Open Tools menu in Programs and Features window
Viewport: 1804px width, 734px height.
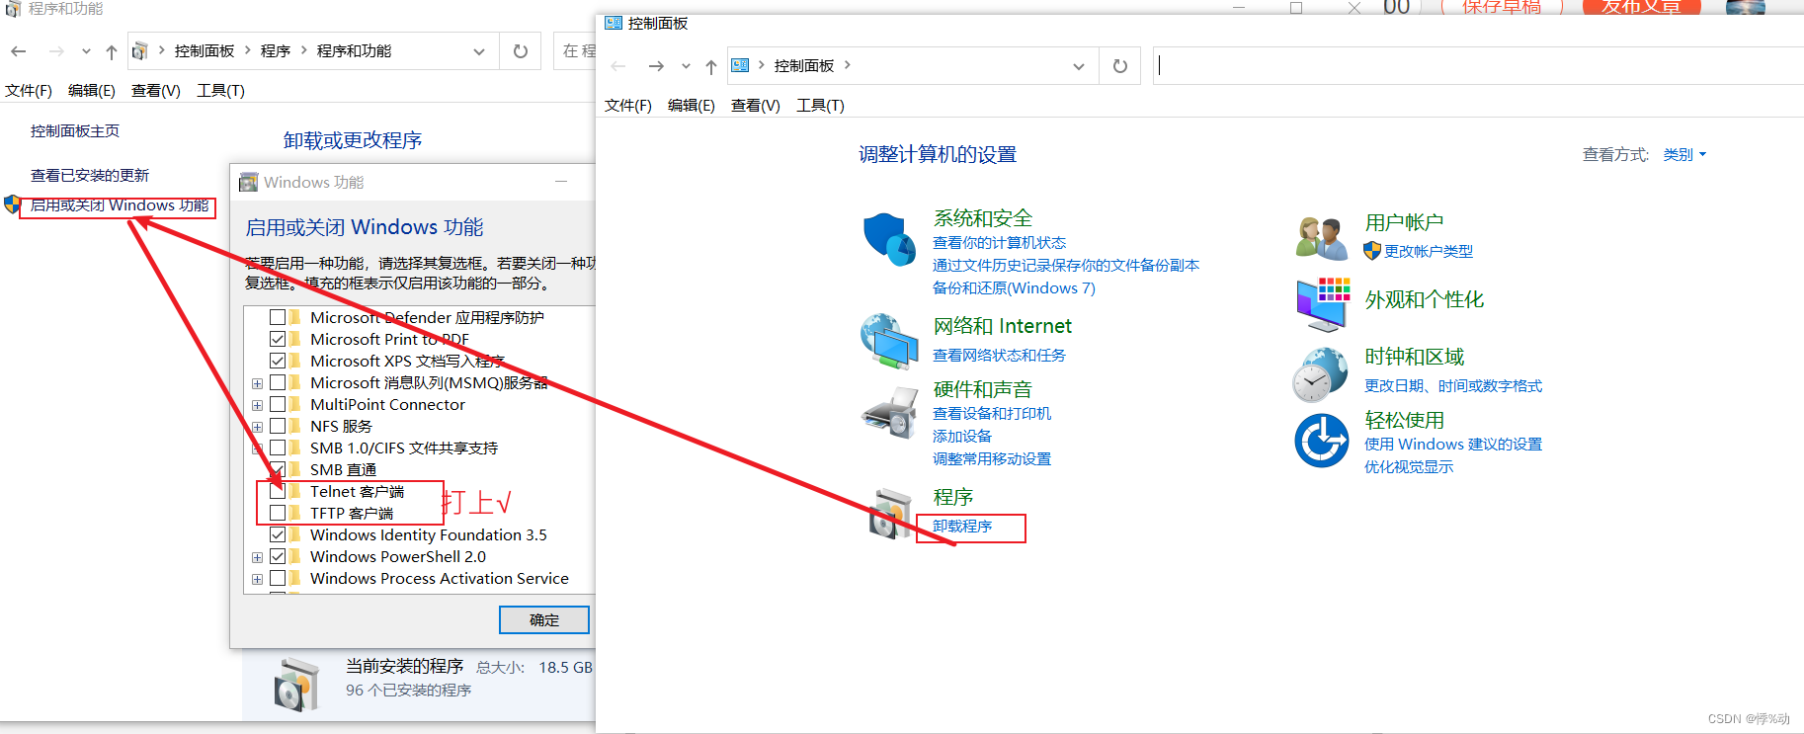click(x=221, y=90)
